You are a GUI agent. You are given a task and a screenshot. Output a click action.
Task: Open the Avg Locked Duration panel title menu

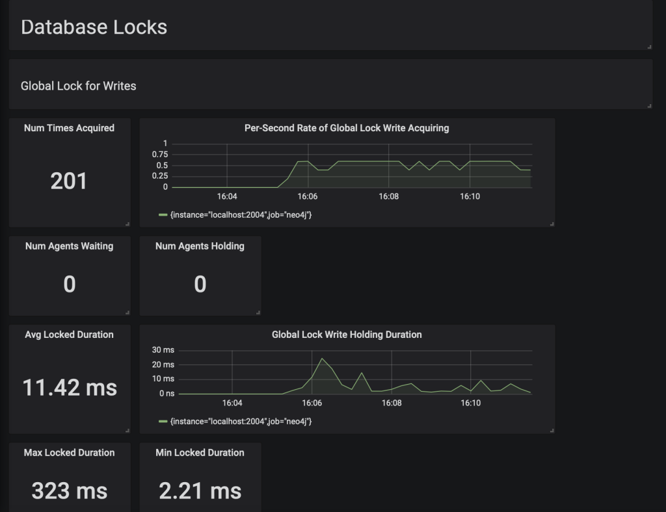point(69,335)
